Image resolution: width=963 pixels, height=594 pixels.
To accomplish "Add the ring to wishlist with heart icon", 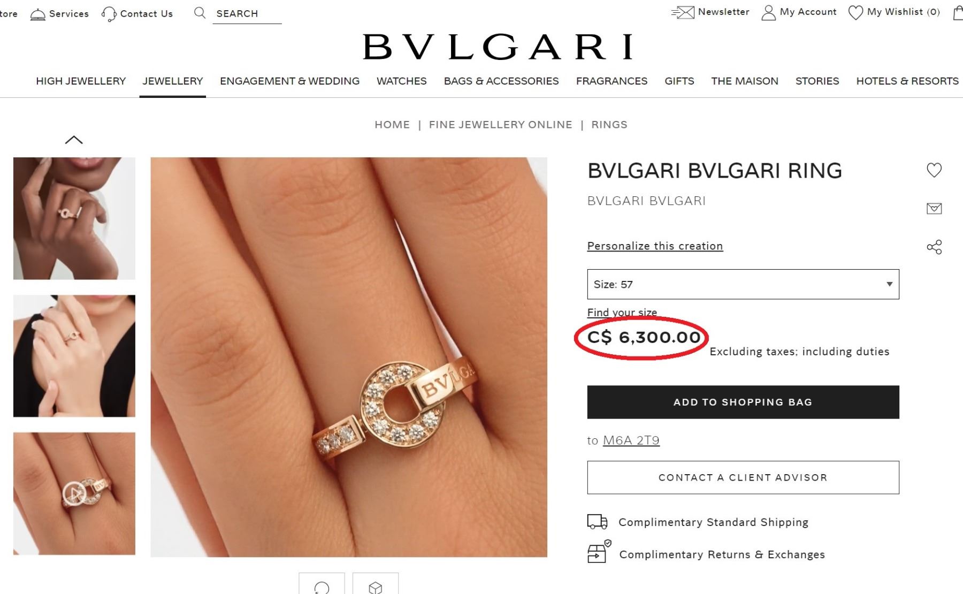I will pyautogui.click(x=934, y=170).
